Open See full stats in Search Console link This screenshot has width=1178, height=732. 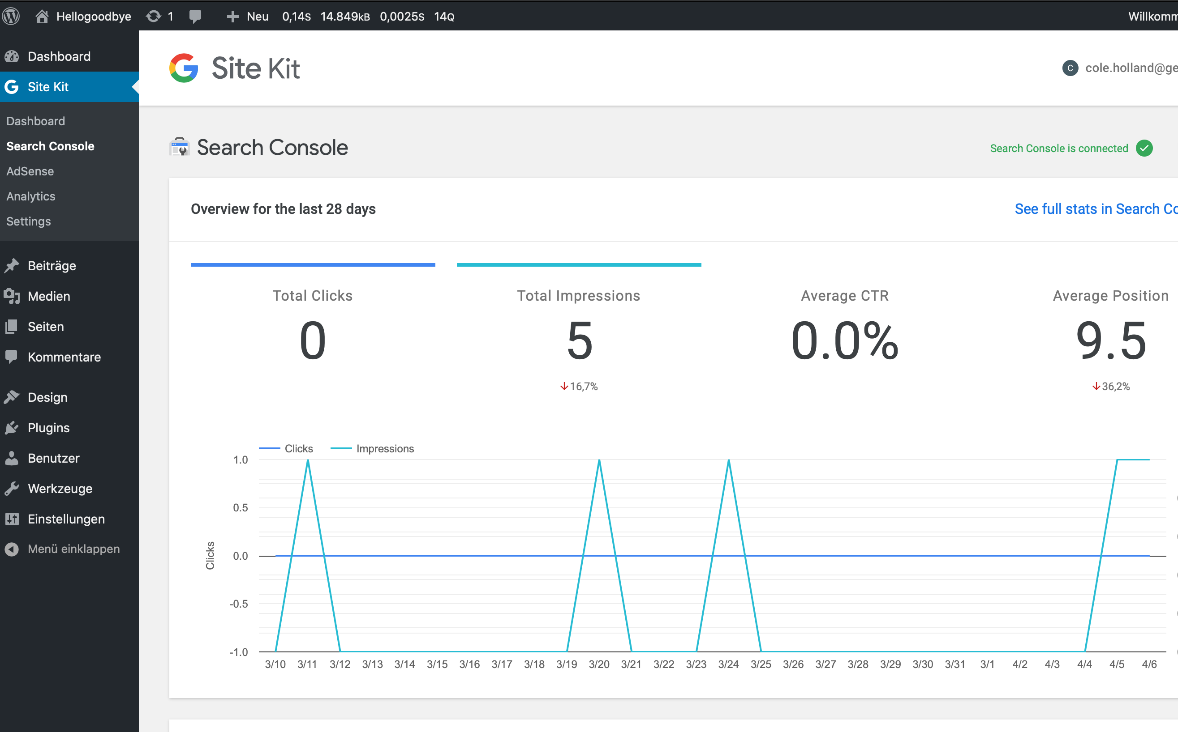pos(1096,209)
